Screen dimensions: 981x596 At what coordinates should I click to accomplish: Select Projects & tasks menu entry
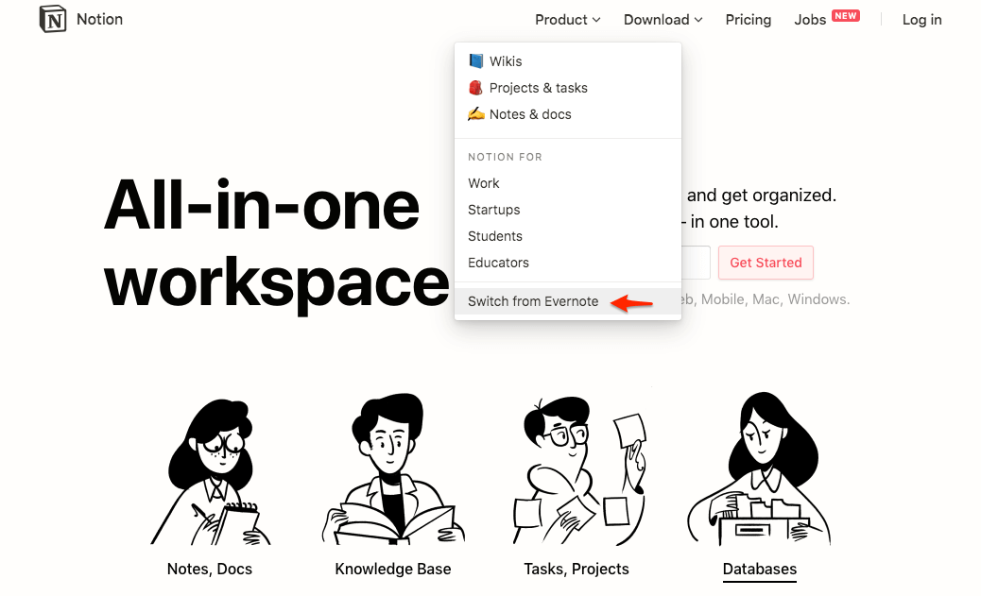[567, 88]
